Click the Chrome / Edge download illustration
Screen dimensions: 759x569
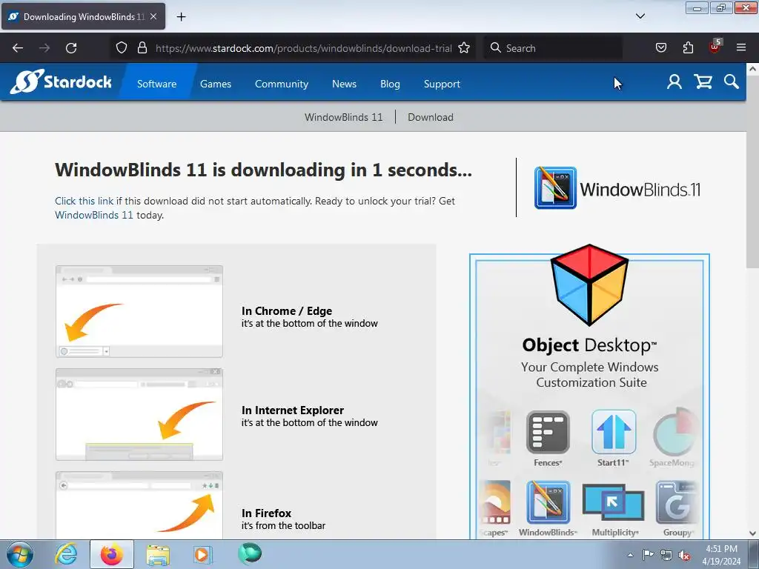click(139, 311)
